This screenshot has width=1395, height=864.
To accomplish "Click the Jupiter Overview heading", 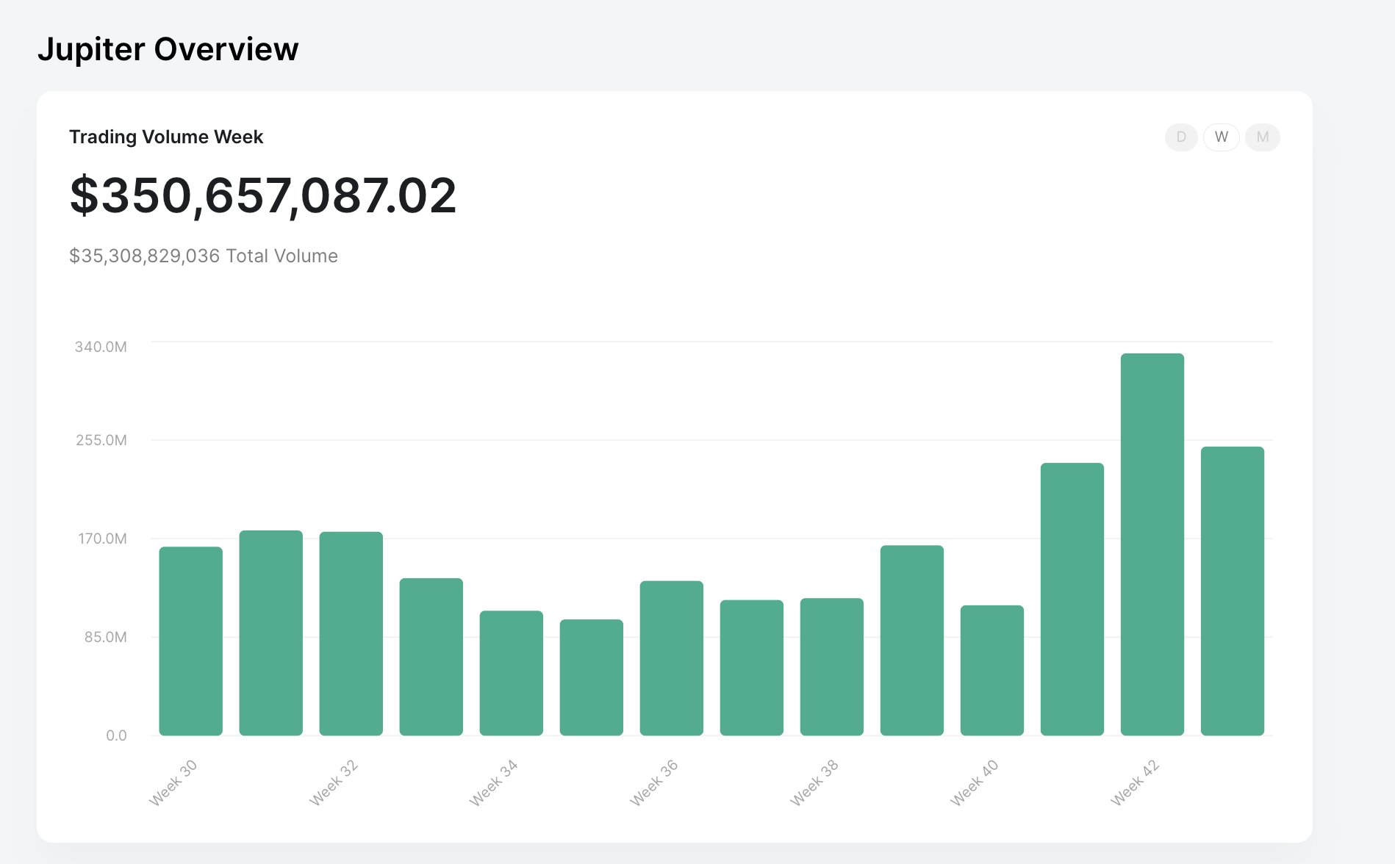I will pyautogui.click(x=168, y=49).
